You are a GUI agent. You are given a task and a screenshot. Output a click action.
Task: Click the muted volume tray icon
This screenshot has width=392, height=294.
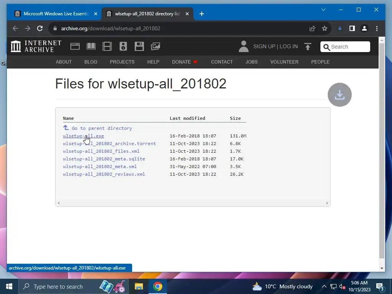tap(342, 286)
